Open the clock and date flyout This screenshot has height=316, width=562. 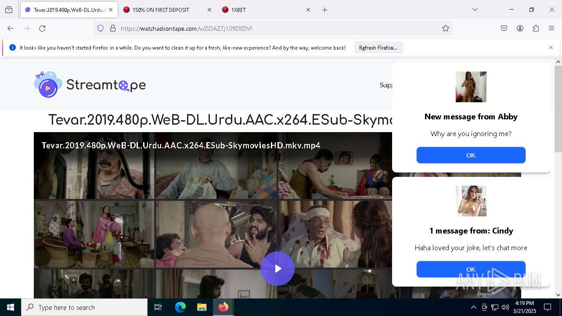point(525,307)
